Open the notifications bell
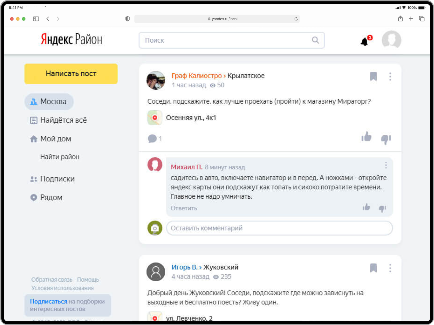Image resolution: width=434 pixels, height=325 pixels. [365, 41]
